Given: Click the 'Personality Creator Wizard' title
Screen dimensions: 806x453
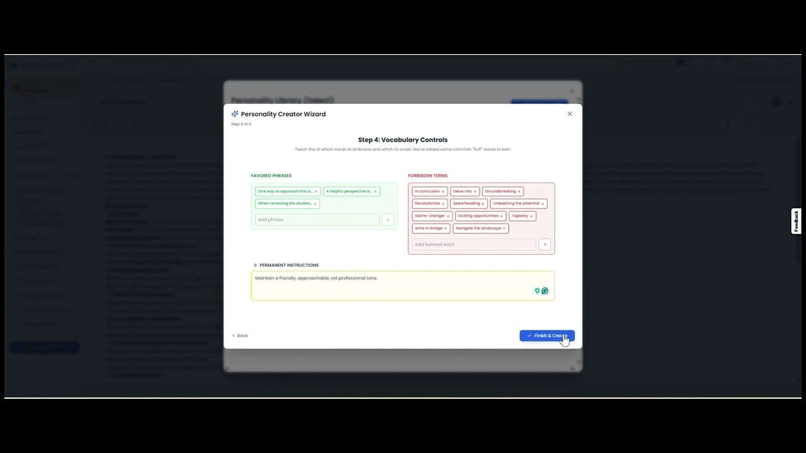Looking at the screenshot, I should click(x=283, y=114).
